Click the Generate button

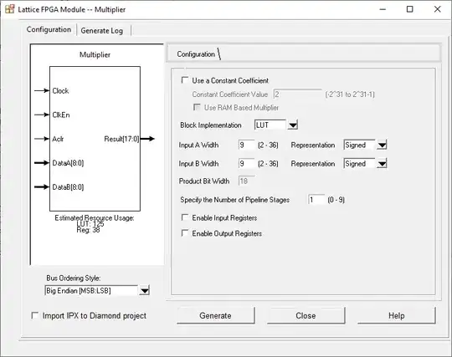[215, 315]
